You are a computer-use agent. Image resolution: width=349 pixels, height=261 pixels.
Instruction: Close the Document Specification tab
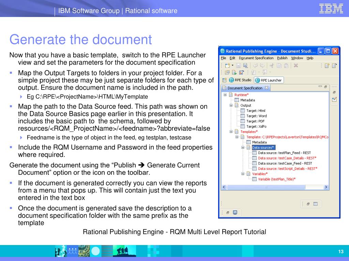[x=267, y=88]
